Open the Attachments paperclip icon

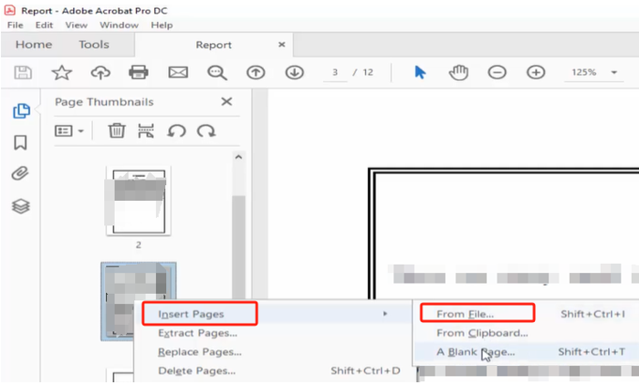pyautogui.click(x=20, y=173)
